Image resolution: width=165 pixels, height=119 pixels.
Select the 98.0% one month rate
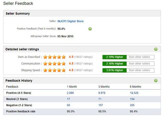click(71, 111)
